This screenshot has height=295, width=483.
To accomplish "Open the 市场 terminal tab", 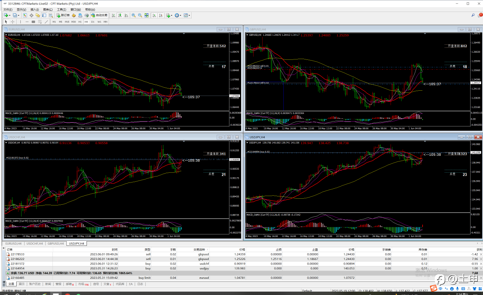I will pos(83,284).
